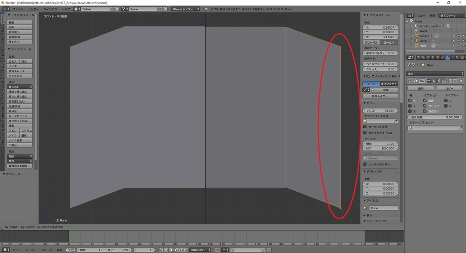
Task: Enable the Z axis mirror checkbox
Action: pos(410,111)
